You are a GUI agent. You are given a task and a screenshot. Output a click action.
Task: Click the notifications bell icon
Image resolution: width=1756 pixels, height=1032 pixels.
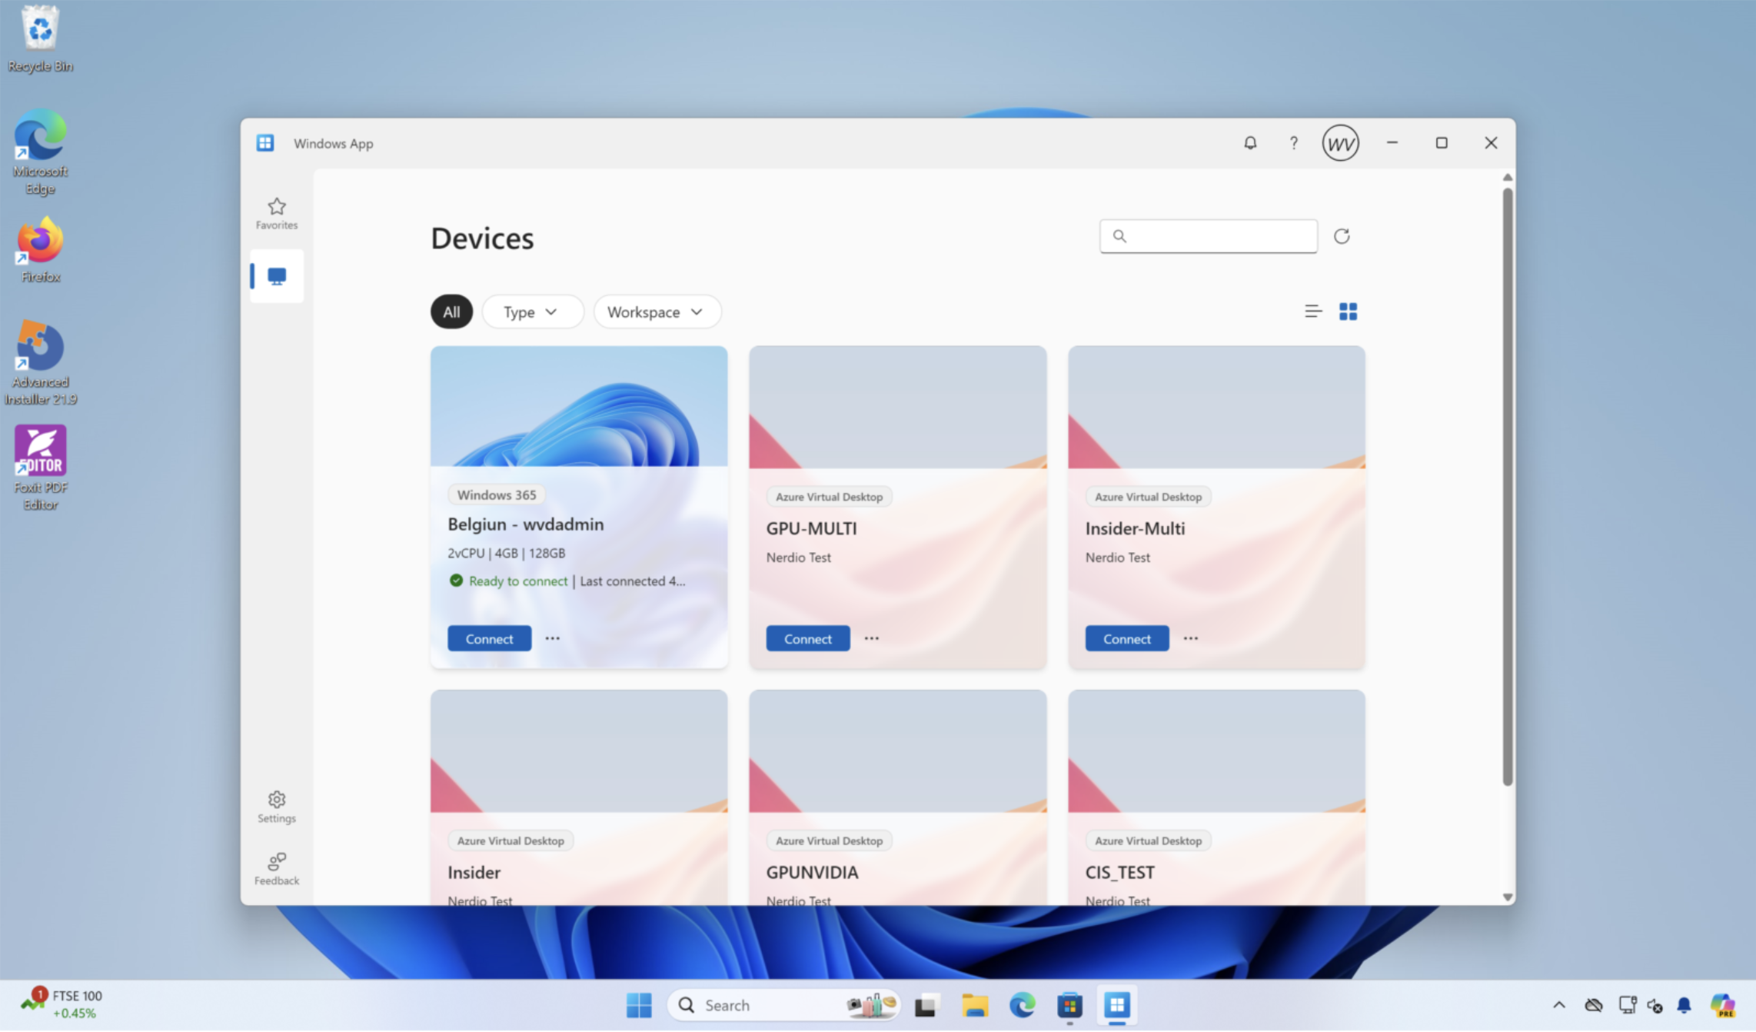[1250, 143]
